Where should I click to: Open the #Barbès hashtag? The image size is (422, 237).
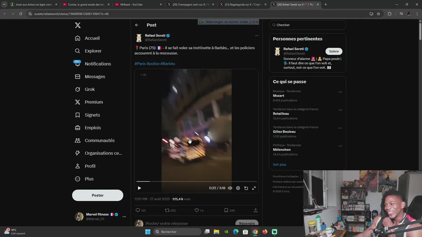pos(168,64)
